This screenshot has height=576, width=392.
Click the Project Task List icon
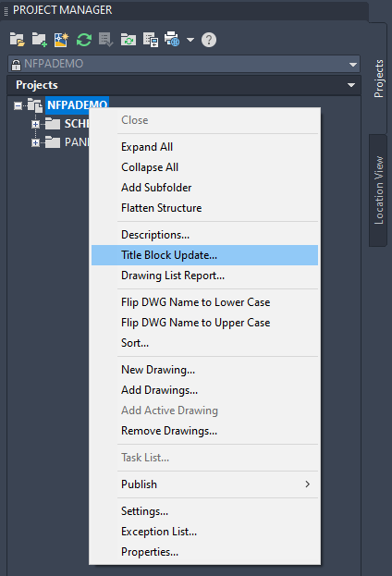105,40
